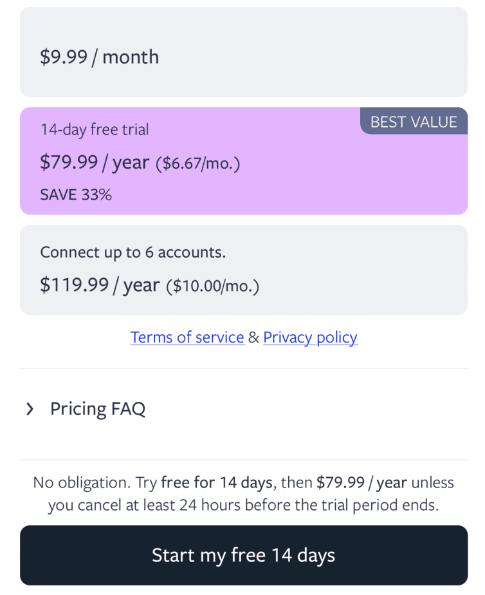Viewport: 485px width, 595px height.
Task: Choose the $9.99 / month plan
Action: point(100,57)
